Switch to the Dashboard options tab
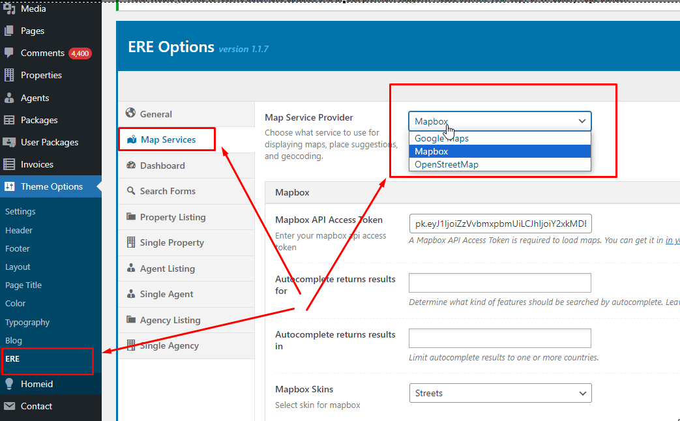The image size is (680, 421). point(186,166)
